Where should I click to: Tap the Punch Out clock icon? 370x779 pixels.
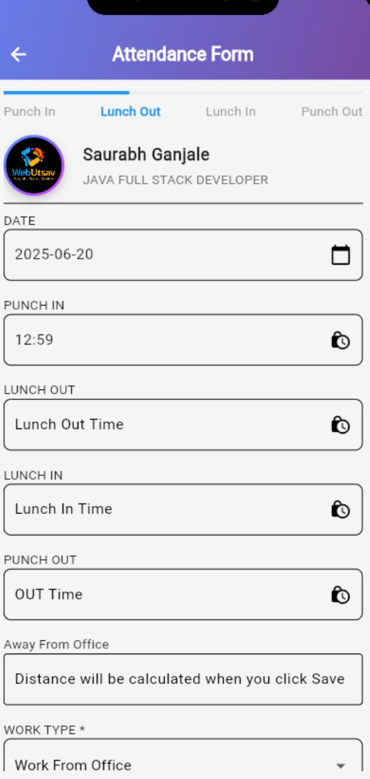tap(340, 595)
